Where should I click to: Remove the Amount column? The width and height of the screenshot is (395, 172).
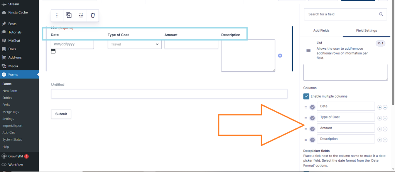[x=385, y=129]
